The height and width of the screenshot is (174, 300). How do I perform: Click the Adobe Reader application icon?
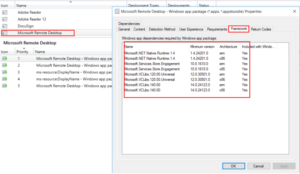(4, 12)
